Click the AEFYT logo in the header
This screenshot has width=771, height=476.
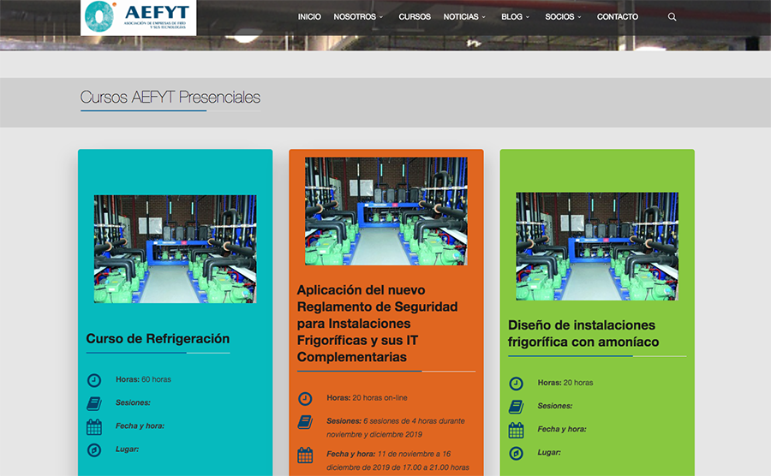(x=138, y=18)
